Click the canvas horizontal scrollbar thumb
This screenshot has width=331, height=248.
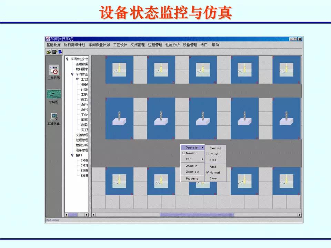tap(197, 215)
